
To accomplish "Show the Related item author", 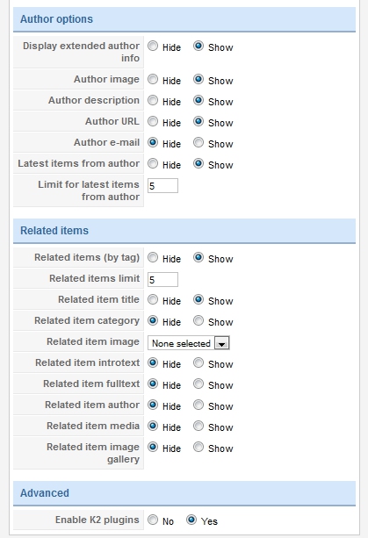I will pyautogui.click(x=198, y=405).
